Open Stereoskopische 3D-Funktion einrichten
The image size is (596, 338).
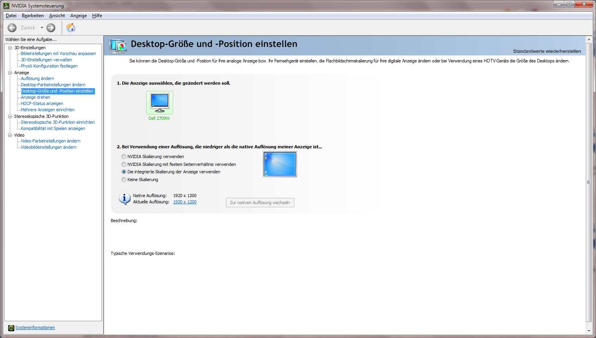click(x=58, y=122)
